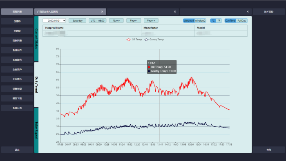Close the second empty tab with its X

(x=175, y=12)
